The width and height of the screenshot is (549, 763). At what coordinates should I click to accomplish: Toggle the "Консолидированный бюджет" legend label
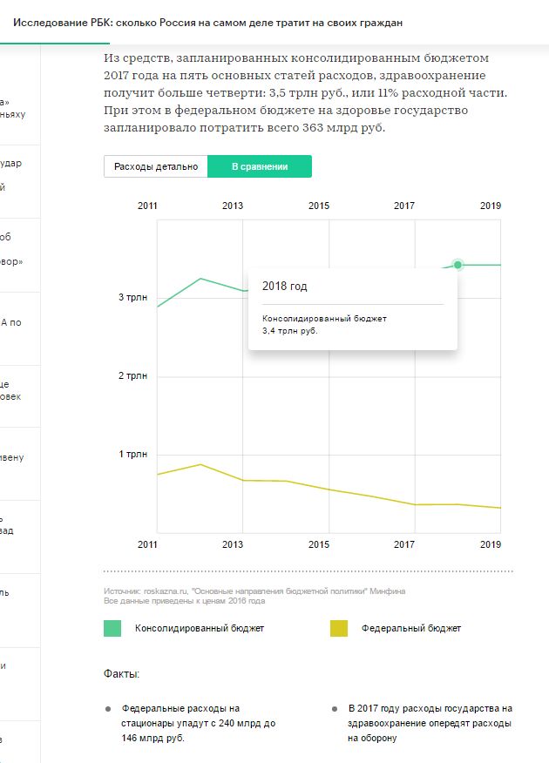(199, 628)
